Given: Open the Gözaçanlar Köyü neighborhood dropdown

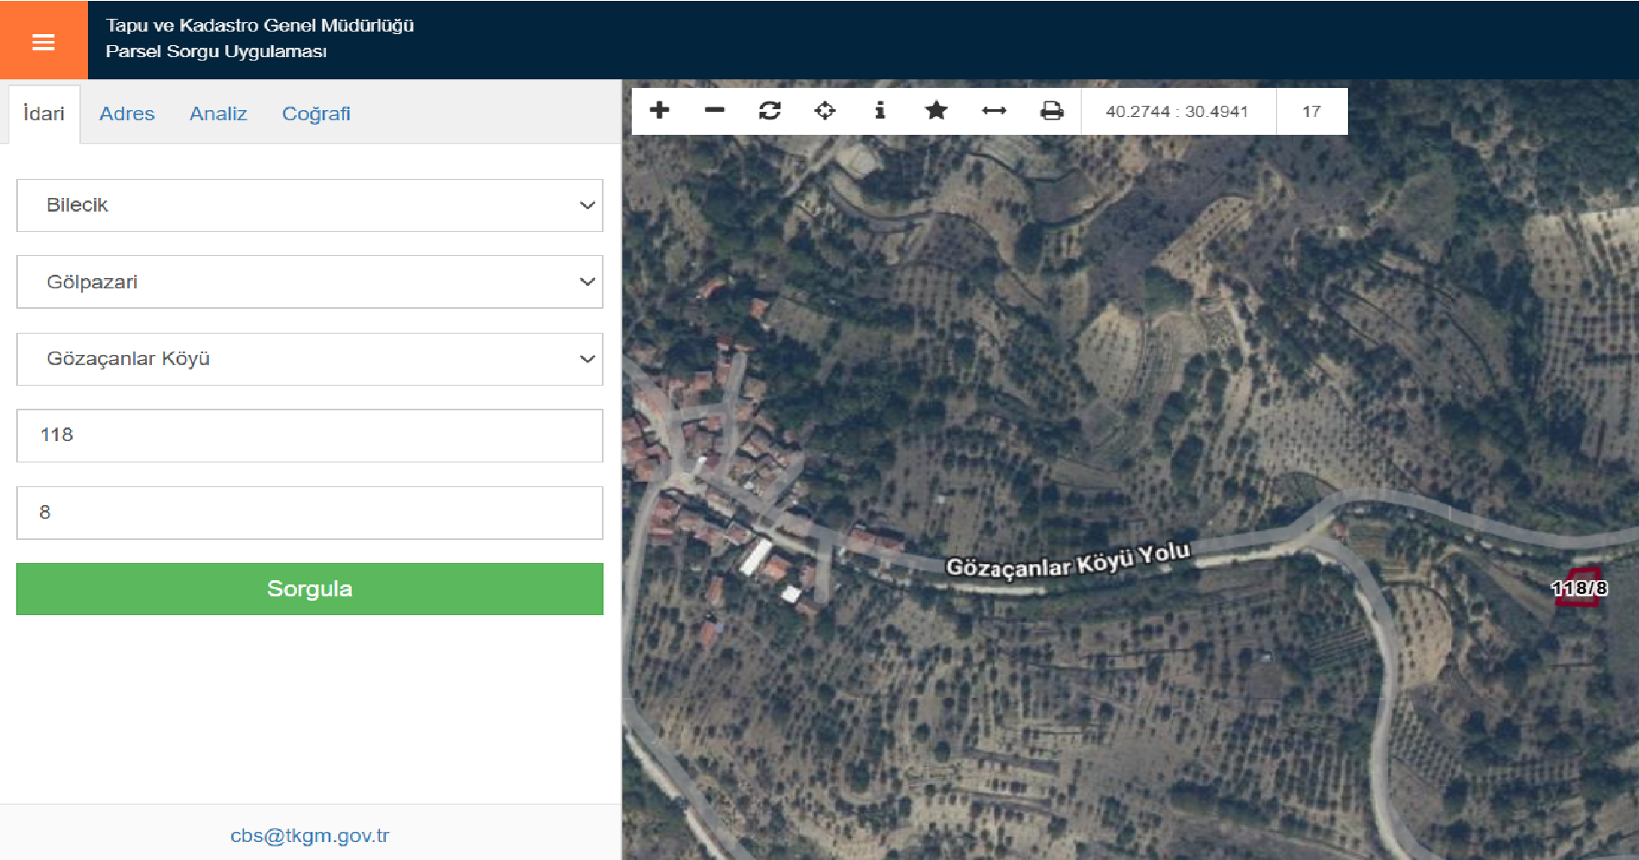Looking at the screenshot, I should coord(310,359).
